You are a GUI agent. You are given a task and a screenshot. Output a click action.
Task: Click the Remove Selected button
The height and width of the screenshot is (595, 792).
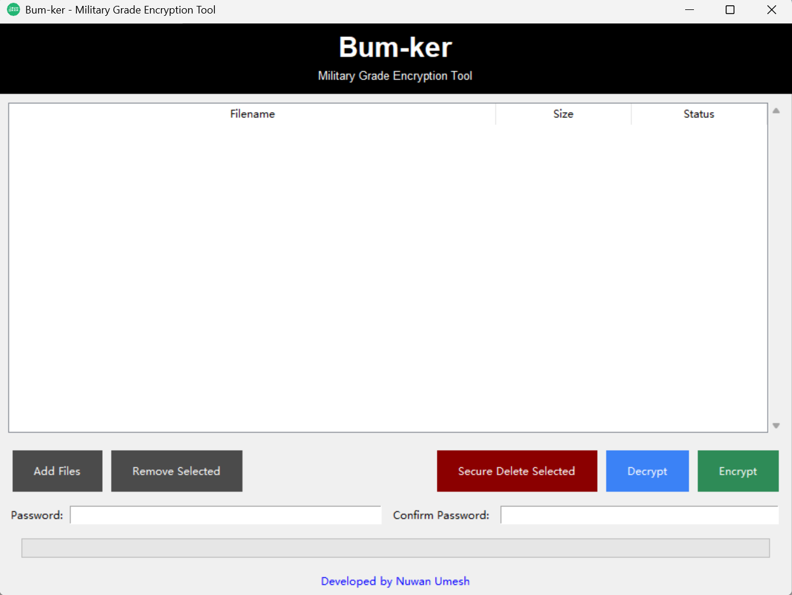[x=176, y=471]
